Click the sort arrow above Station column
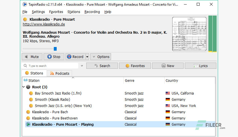The image size is (238, 137). 73,78
